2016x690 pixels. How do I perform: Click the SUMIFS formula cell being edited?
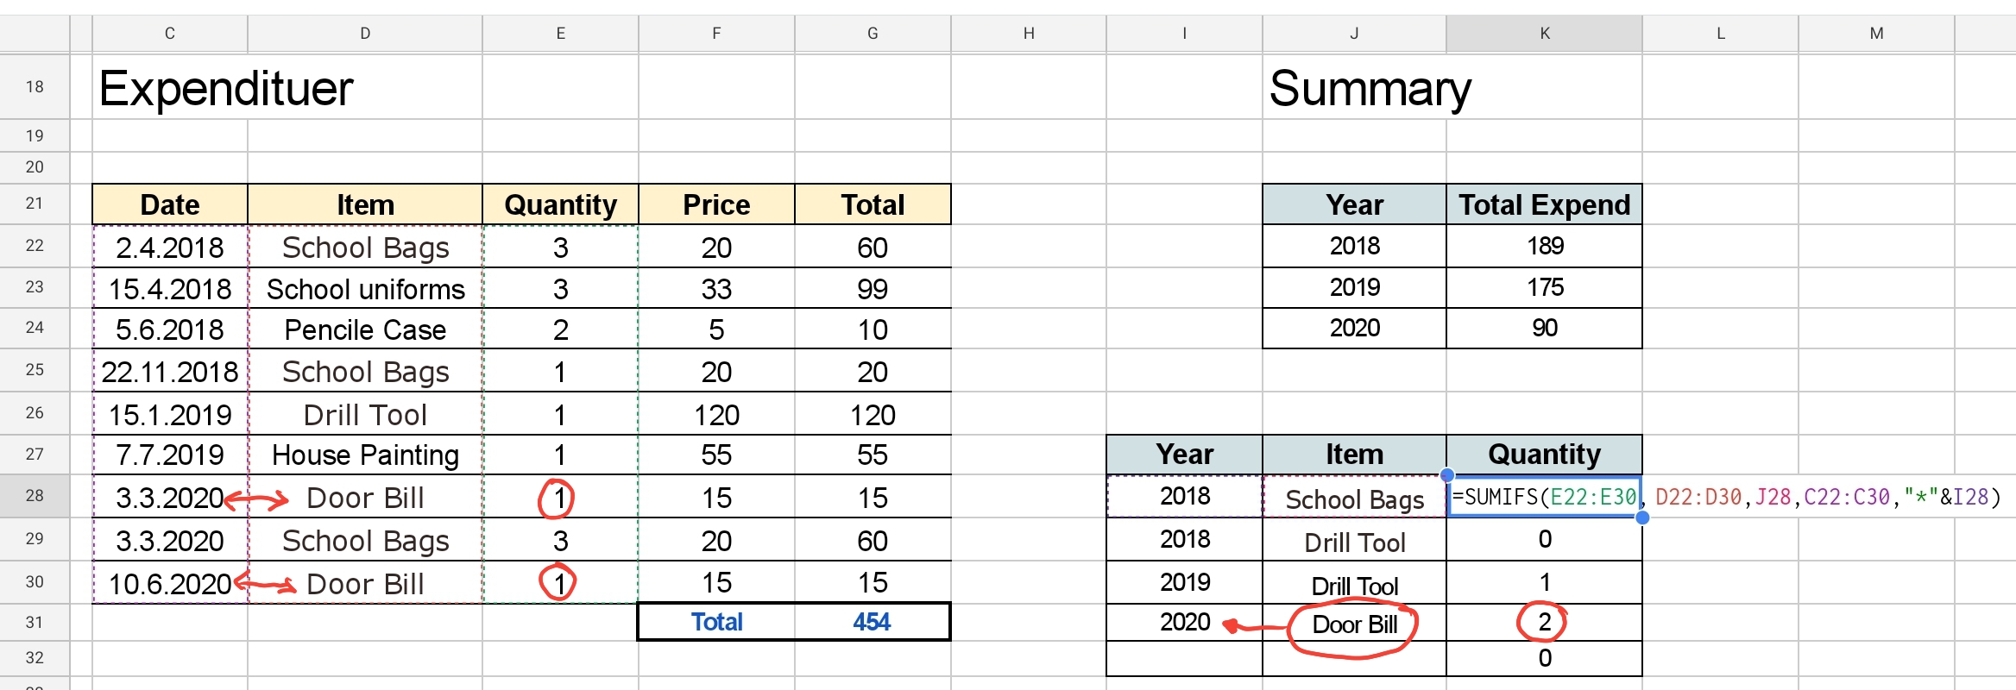[x=1544, y=498]
